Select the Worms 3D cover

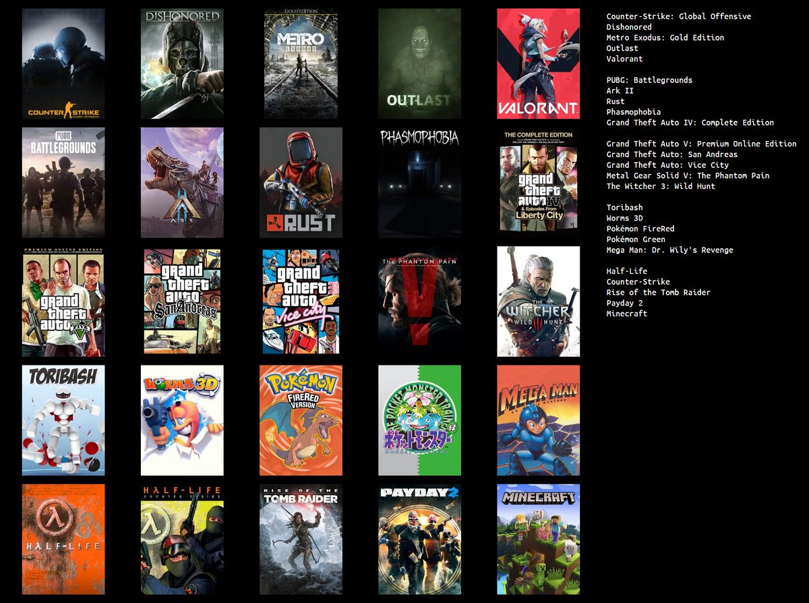pyautogui.click(x=182, y=420)
